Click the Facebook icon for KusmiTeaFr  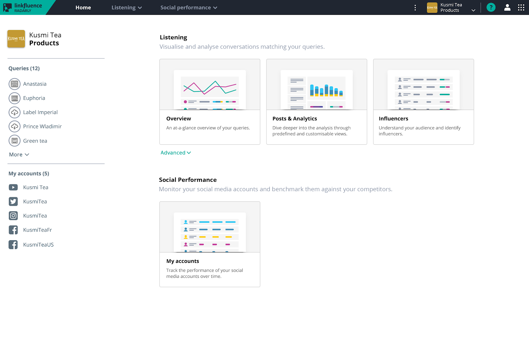(13, 230)
